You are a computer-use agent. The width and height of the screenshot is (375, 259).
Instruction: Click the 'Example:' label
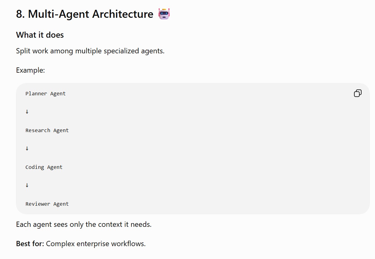[30, 70]
